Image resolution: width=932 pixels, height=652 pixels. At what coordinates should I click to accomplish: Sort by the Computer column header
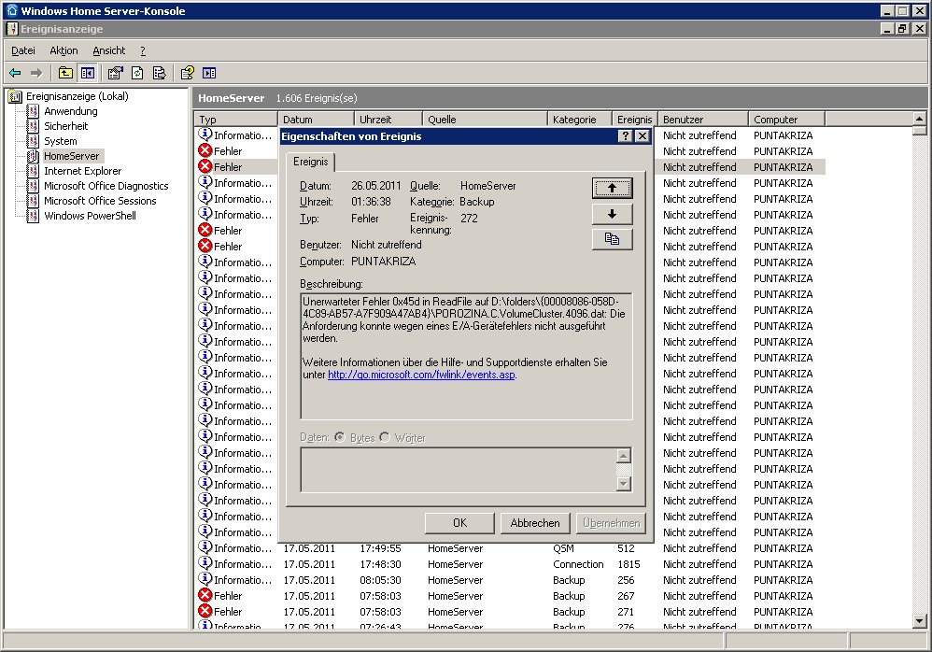coord(786,120)
